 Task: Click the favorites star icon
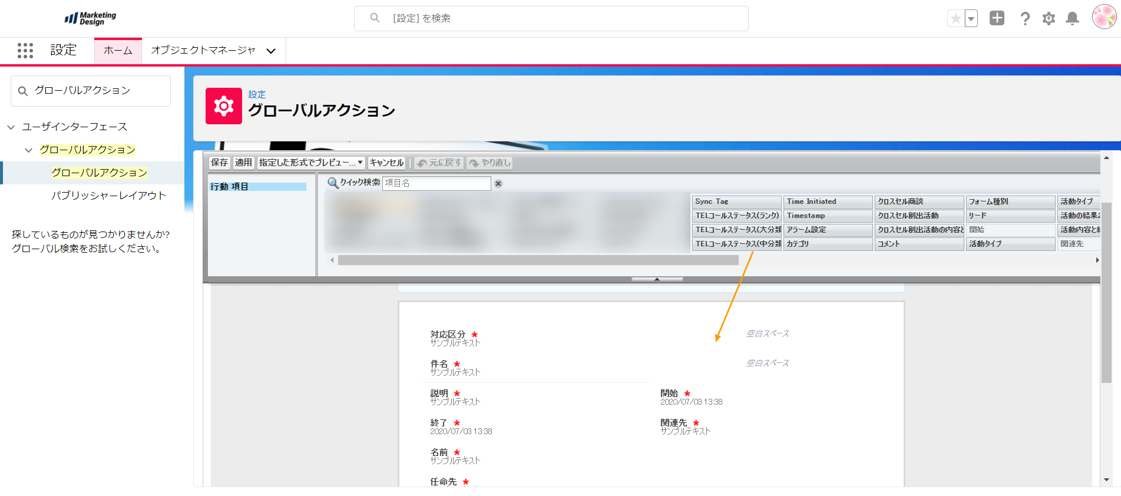point(955,19)
